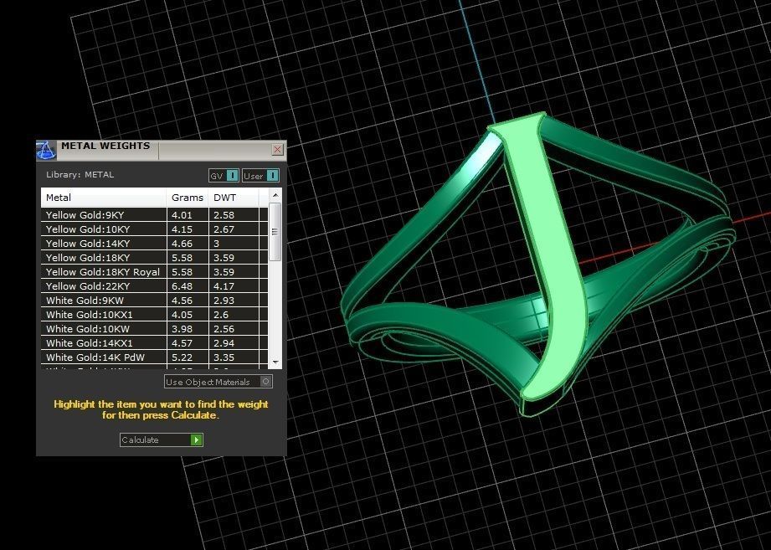Viewport: 771px width, 550px height.
Task: Click the green arrow on Calculate
Action: pyautogui.click(x=196, y=439)
